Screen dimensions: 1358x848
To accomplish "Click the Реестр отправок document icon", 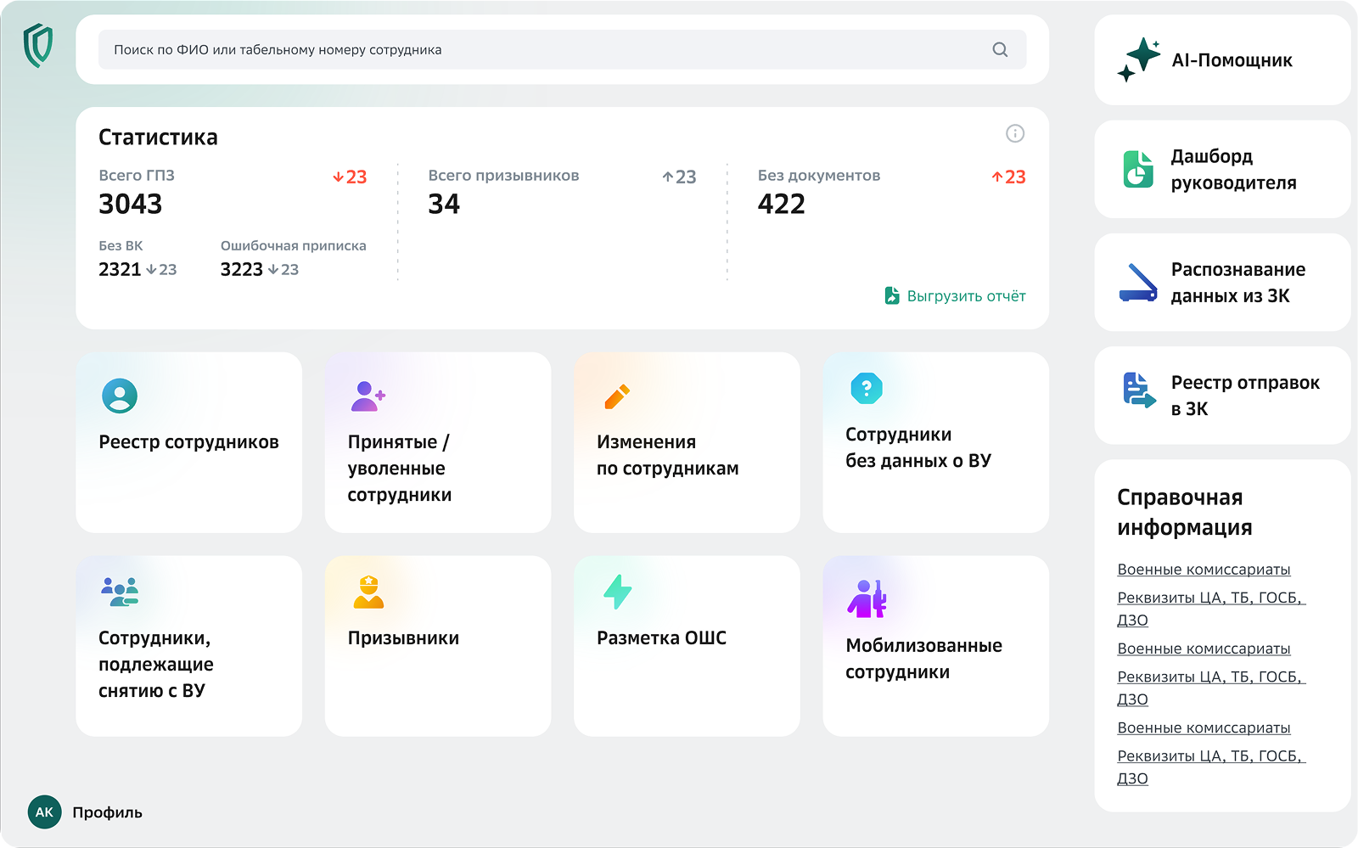I will tap(1138, 390).
